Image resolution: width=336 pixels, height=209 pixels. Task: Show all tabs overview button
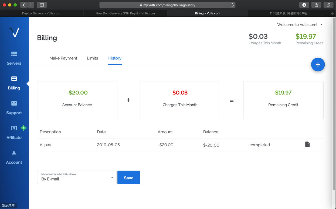click(328, 5)
